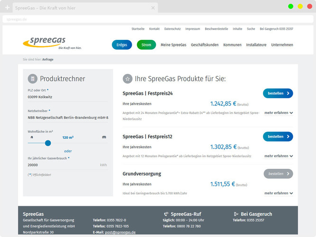
Task: Open the Geschäftskunden menu
Action: (x=205, y=45)
